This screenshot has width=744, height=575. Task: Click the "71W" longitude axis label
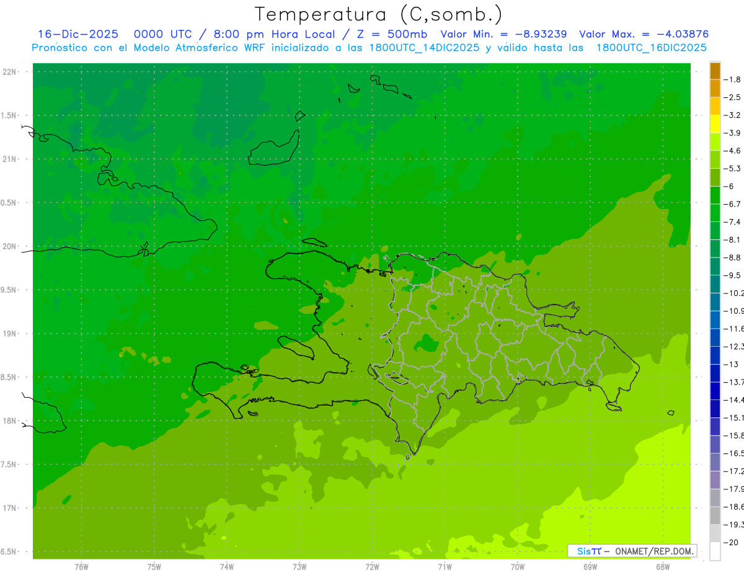445,567
